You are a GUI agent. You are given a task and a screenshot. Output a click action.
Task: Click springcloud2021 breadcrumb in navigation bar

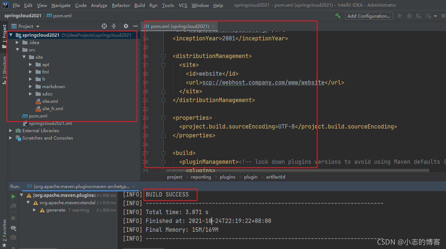22,16
